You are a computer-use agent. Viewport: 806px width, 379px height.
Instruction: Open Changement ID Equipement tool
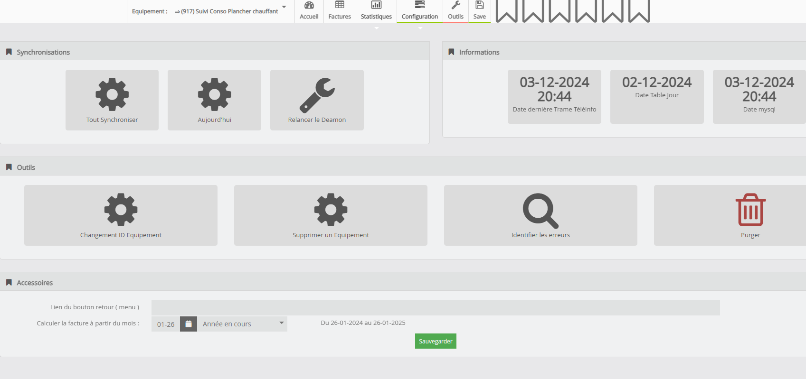tap(121, 215)
